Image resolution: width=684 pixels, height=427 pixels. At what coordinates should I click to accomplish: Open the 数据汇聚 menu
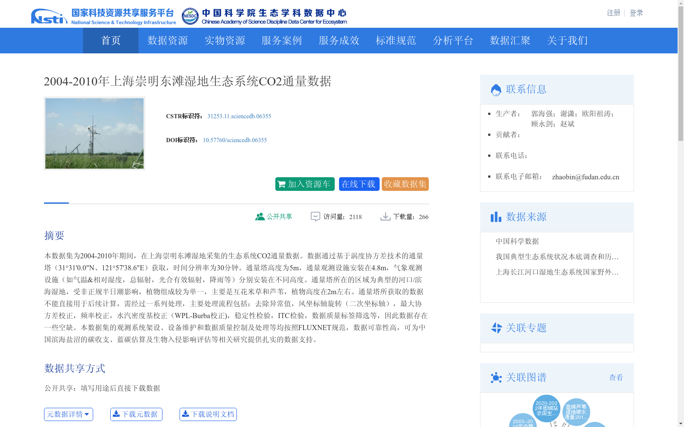click(510, 41)
